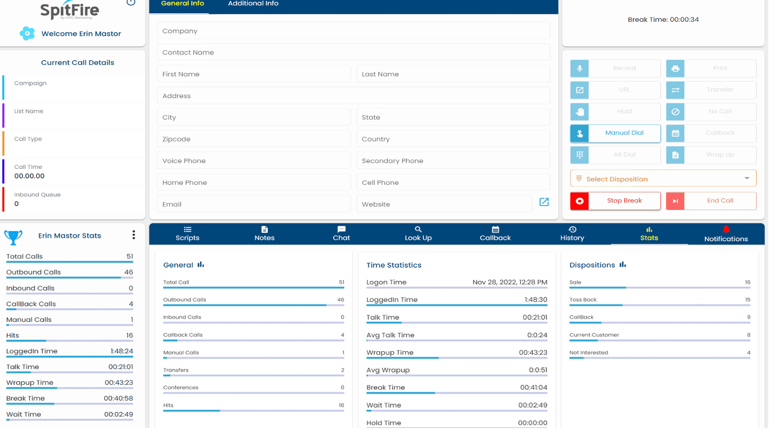Click the red Stop Break record icon

pyautogui.click(x=579, y=201)
